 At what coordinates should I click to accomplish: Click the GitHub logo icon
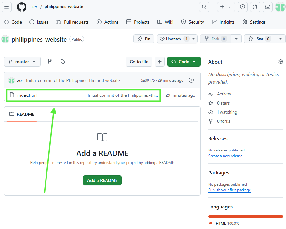(x=22, y=7)
